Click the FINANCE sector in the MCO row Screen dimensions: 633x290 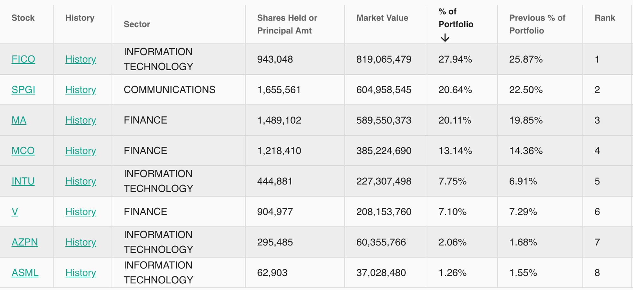coord(145,151)
